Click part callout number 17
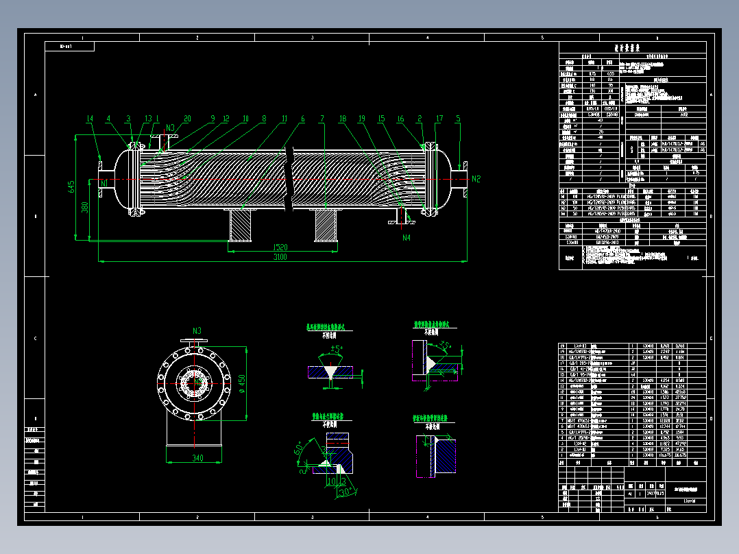 (439, 119)
